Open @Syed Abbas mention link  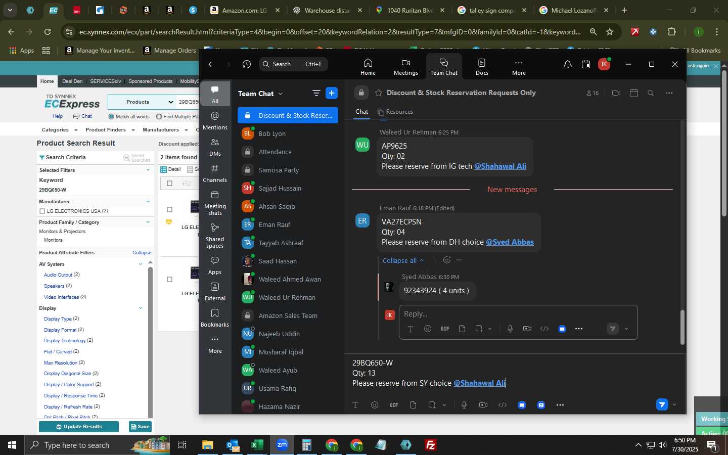pyautogui.click(x=510, y=242)
